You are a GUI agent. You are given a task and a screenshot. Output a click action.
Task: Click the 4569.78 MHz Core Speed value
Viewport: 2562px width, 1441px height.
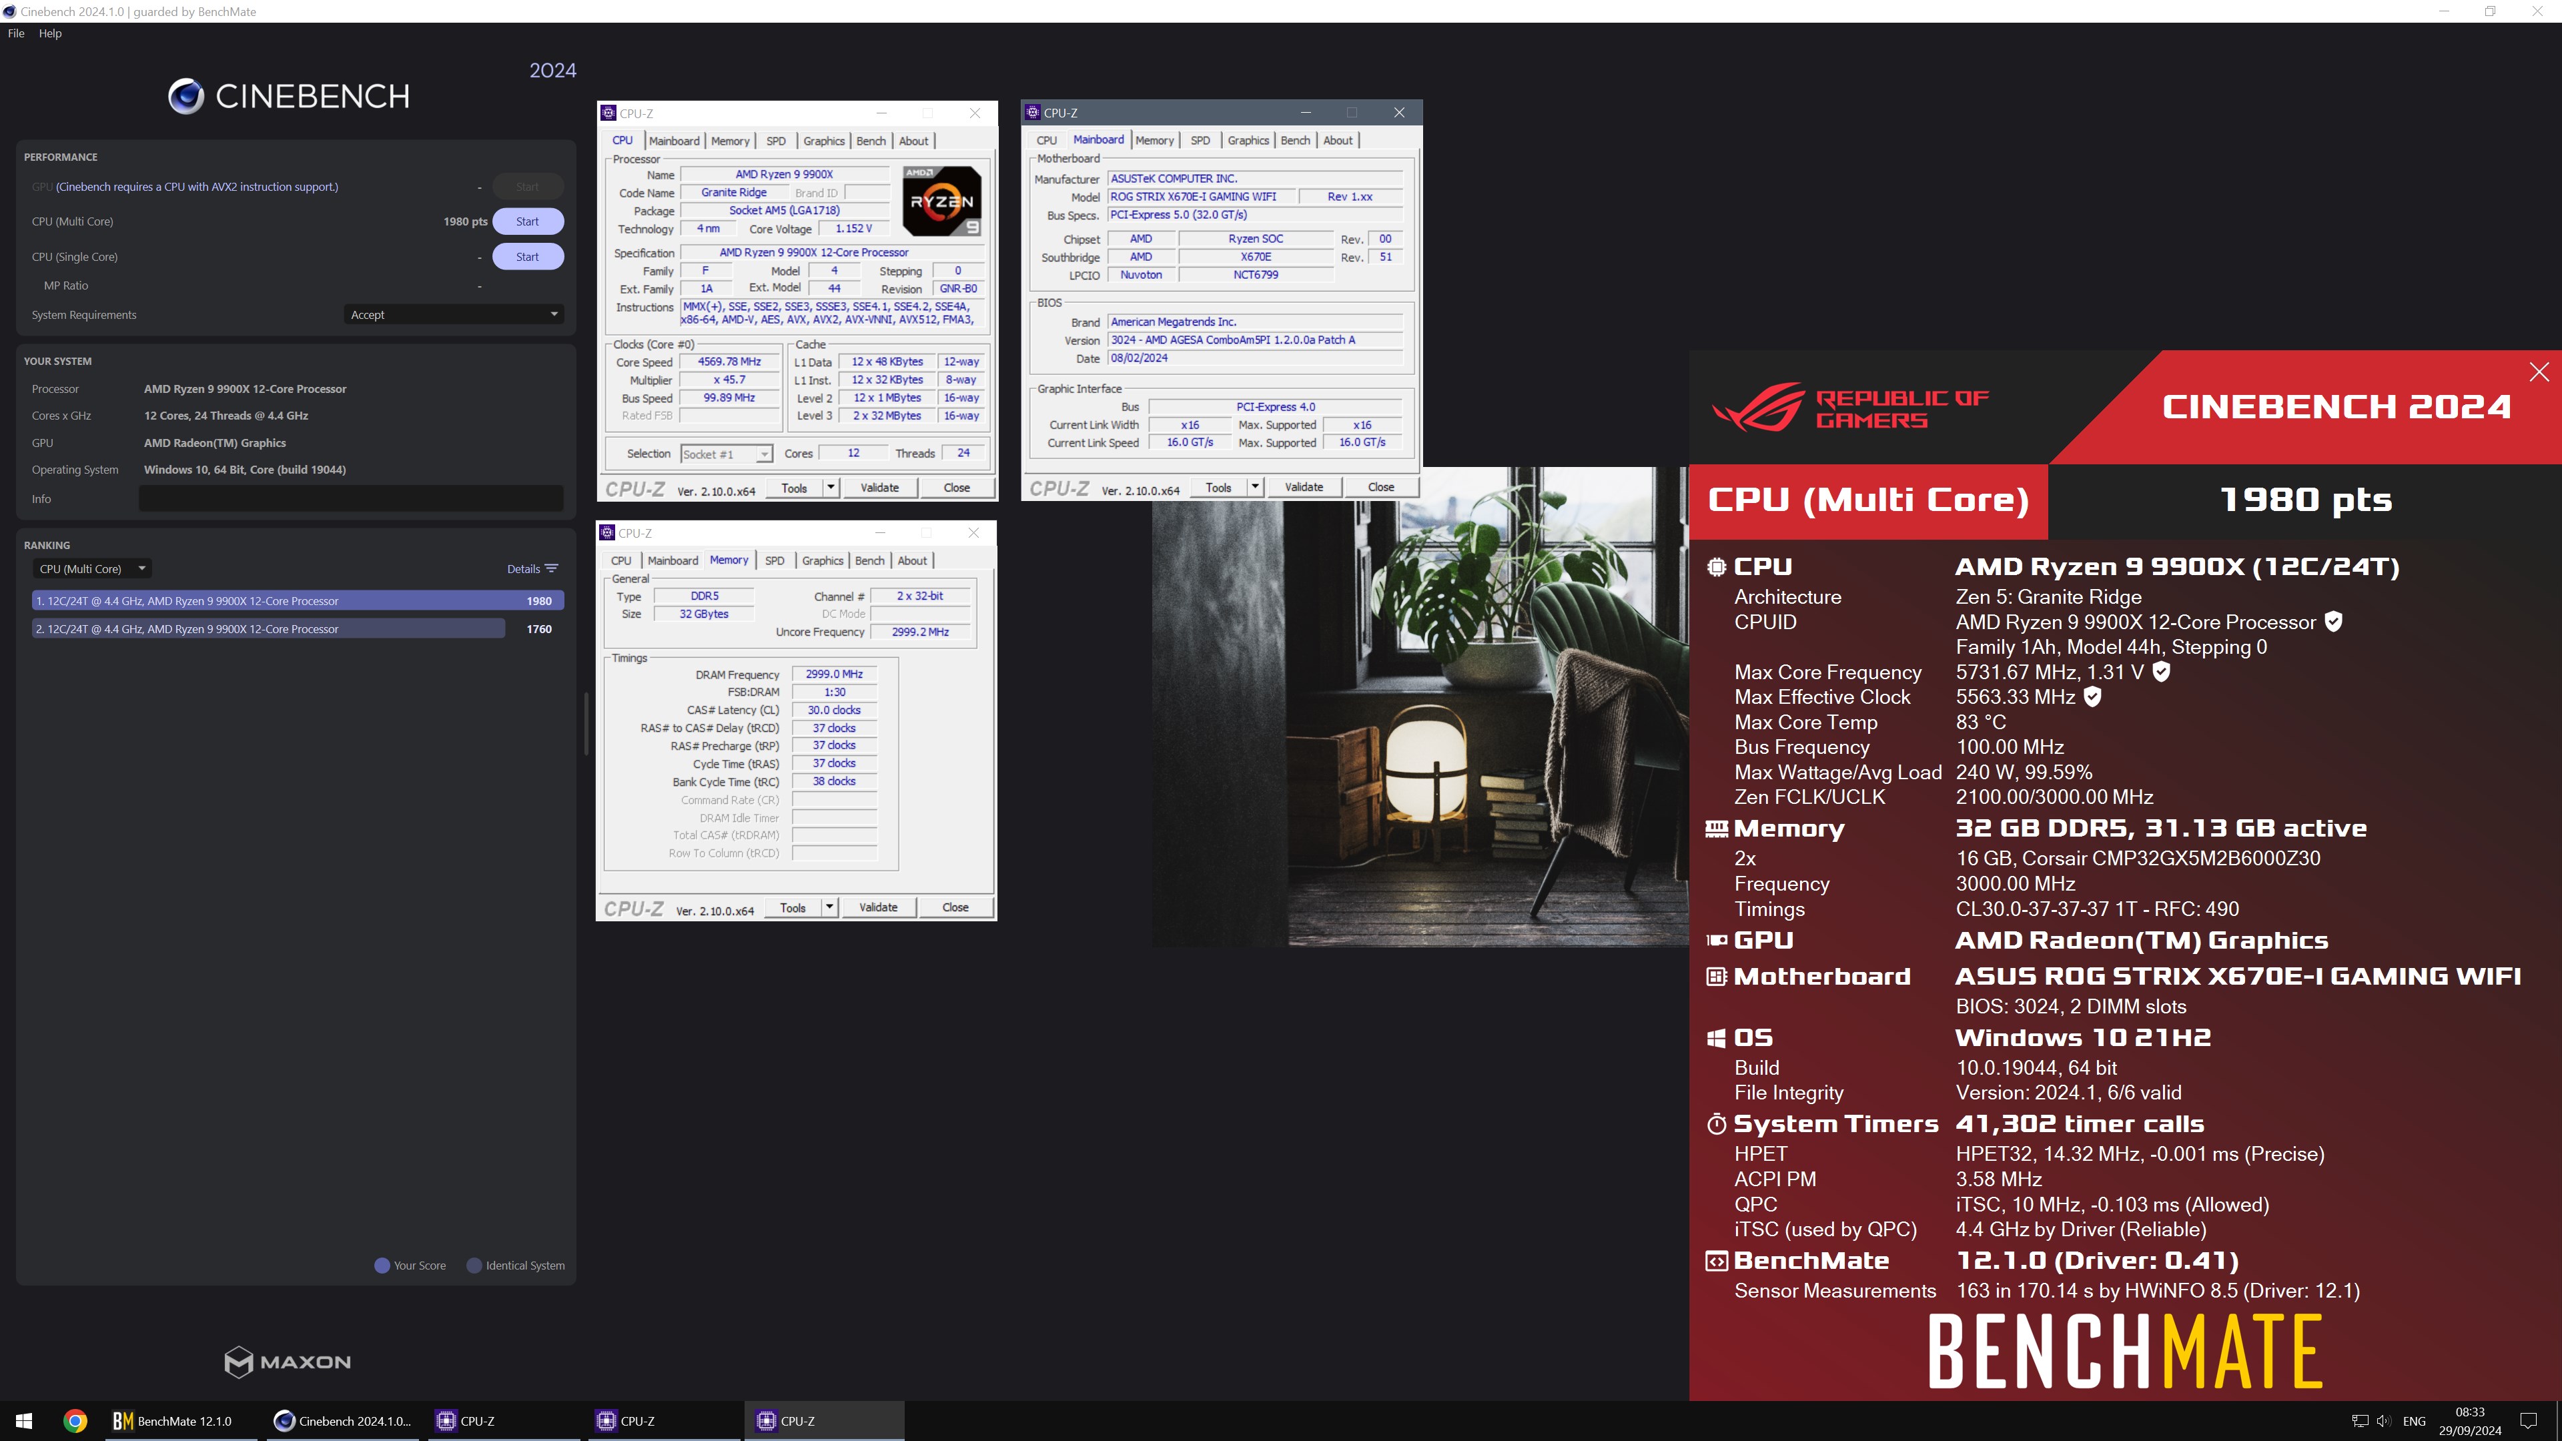click(x=729, y=362)
